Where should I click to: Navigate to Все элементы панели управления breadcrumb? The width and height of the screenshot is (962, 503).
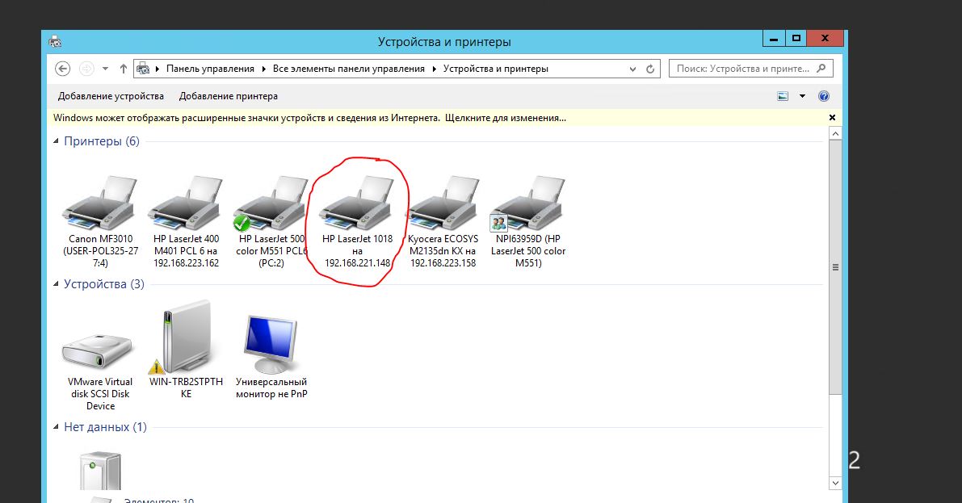click(348, 69)
